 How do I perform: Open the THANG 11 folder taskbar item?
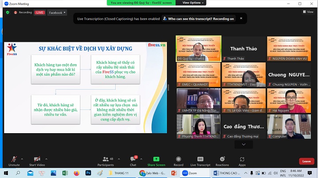pos(118,173)
